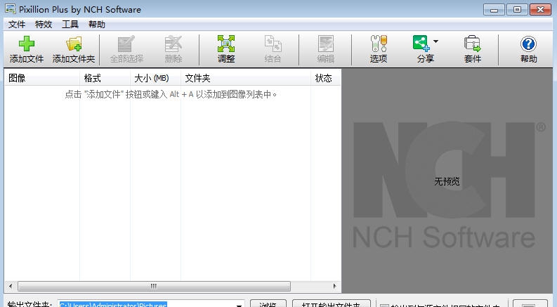Sort list by the 文件夹 column header

[245, 78]
